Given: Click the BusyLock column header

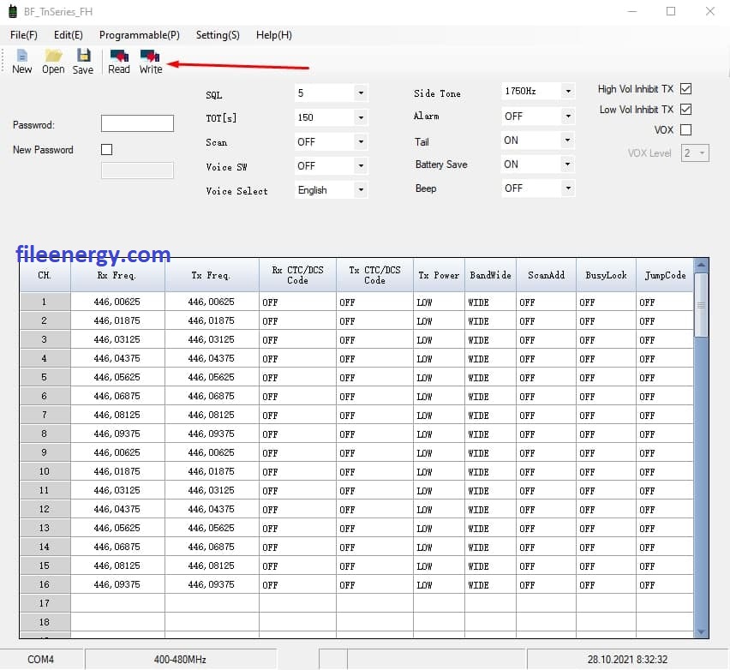Looking at the screenshot, I should click(606, 275).
